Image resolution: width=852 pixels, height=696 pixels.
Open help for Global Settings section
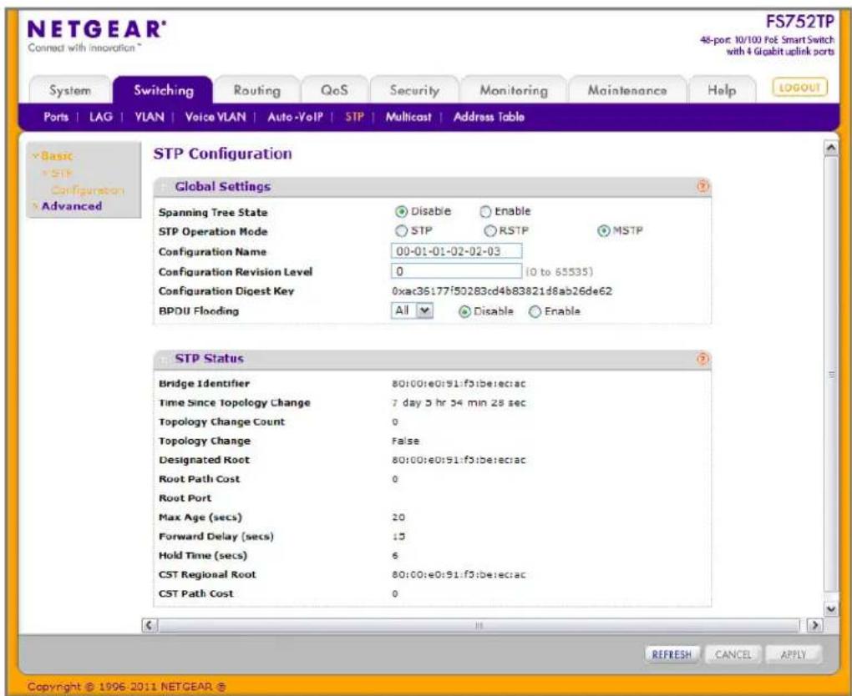click(x=702, y=187)
